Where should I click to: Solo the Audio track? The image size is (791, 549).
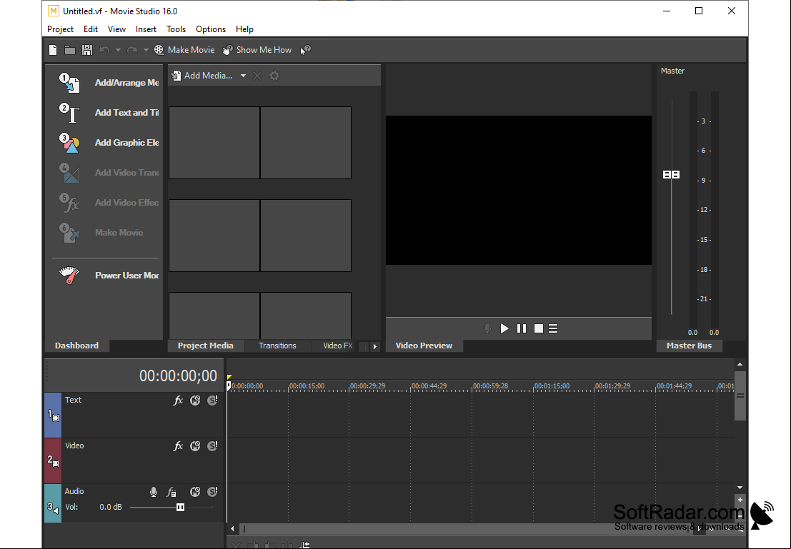[212, 492]
